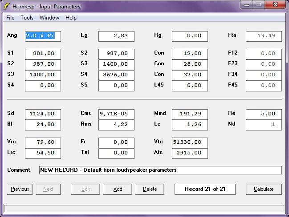Click the Delete button
The height and width of the screenshot is (217, 289).
pyautogui.click(x=150, y=189)
